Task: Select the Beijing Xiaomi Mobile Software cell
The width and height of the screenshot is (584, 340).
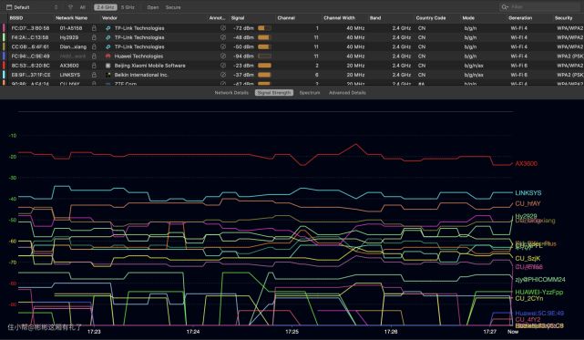Action: pos(149,66)
